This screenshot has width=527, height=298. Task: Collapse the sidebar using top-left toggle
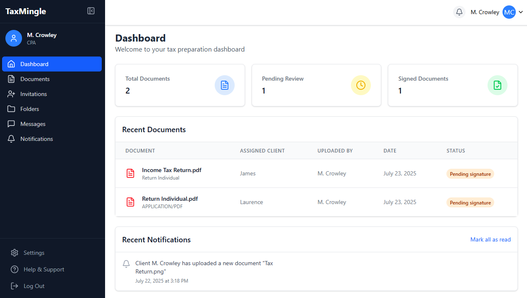(x=91, y=11)
